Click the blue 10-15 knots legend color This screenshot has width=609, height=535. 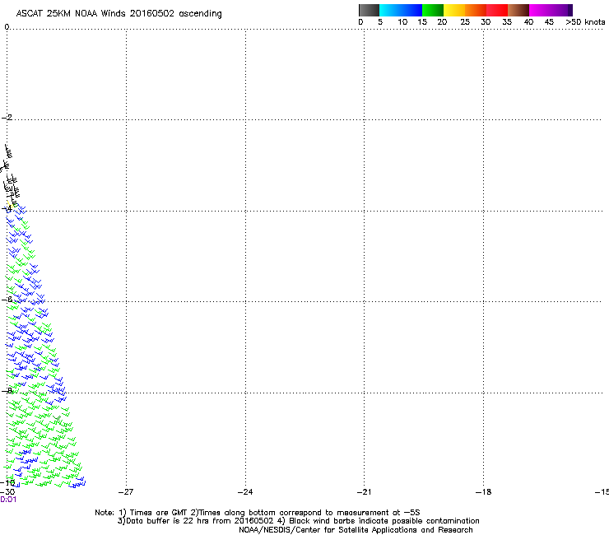pyautogui.click(x=411, y=10)
